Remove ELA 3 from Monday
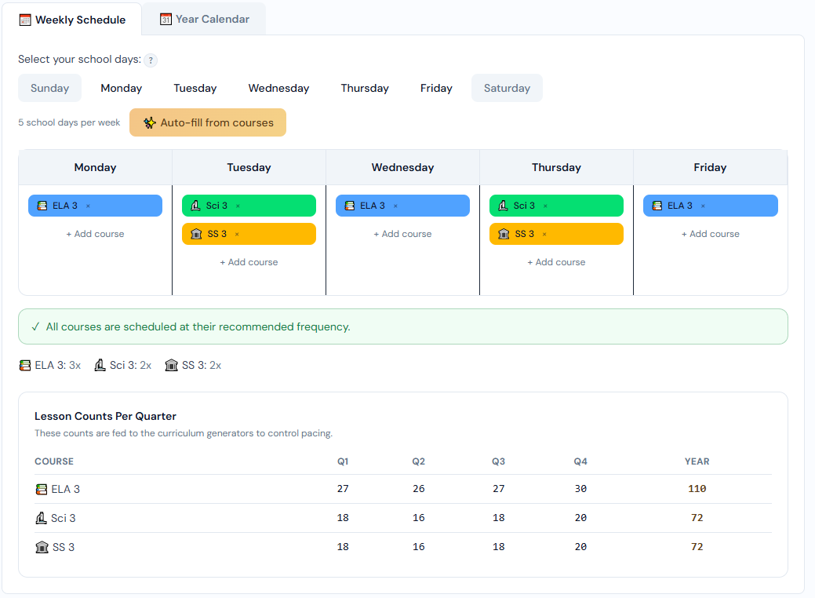This screenshot has width=815, height=598. click(x=88, y=206)
